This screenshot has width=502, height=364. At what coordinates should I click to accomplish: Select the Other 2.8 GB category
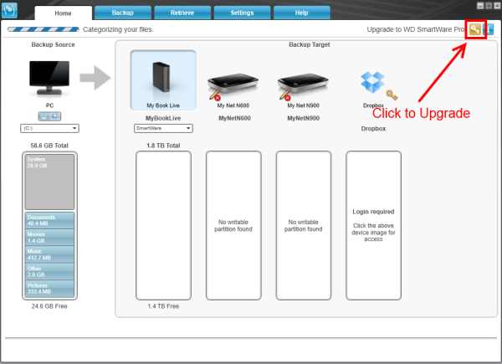click(49, 271)
